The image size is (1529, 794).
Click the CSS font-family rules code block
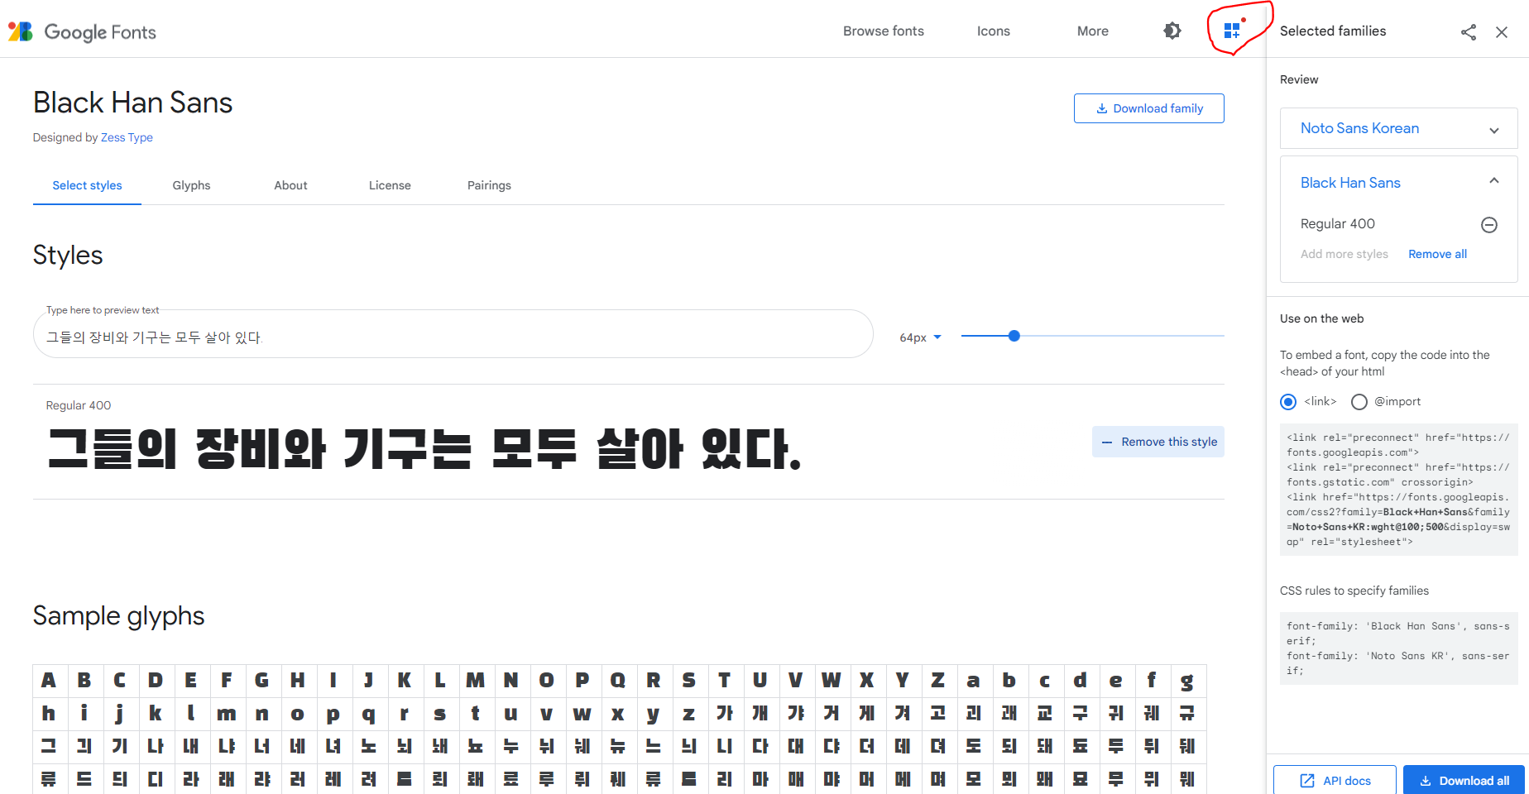(x=1399, y=648)
